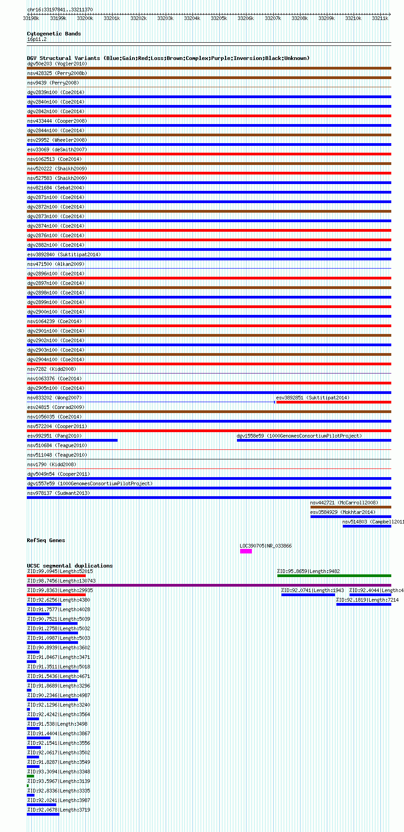Click nsv821684 (Sebat2004) variant label

pos(56,188)
